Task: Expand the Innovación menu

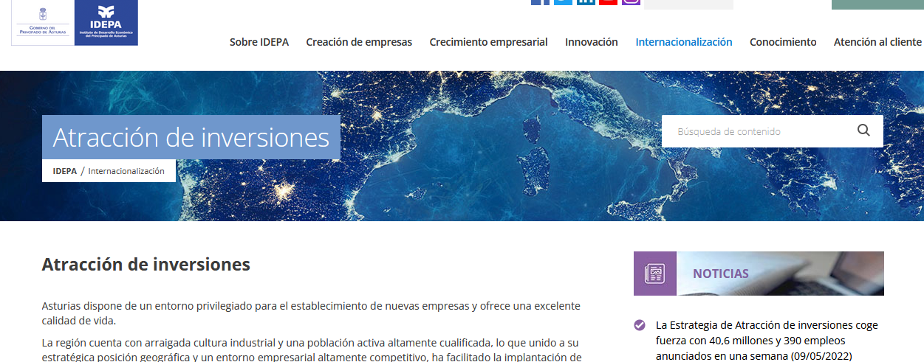Action: pos(591,42)
